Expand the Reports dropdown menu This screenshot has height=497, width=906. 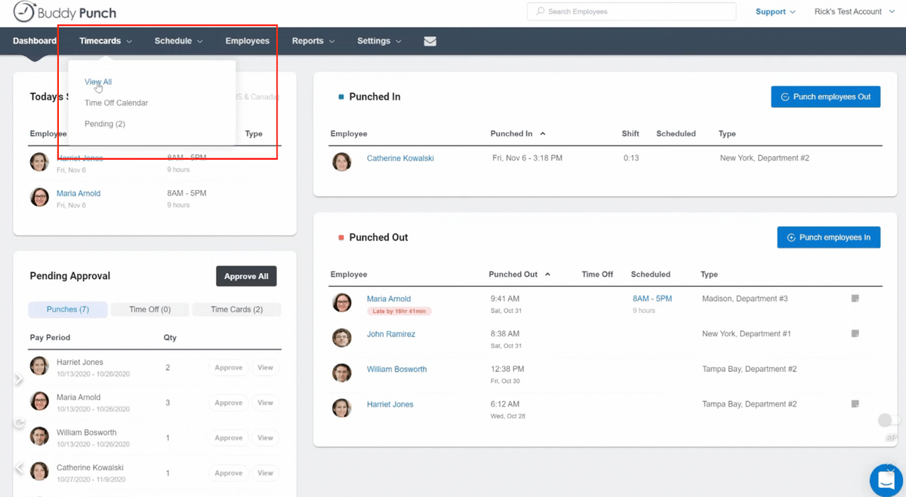313,41
